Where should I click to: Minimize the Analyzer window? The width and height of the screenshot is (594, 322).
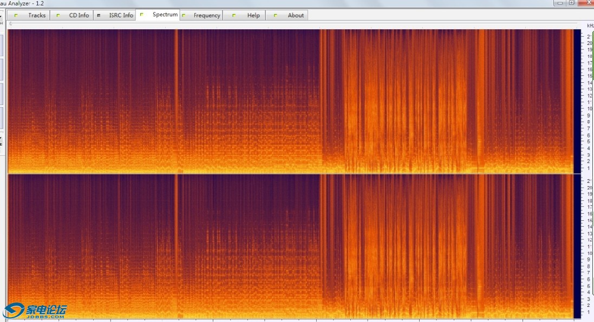point(559,3)
